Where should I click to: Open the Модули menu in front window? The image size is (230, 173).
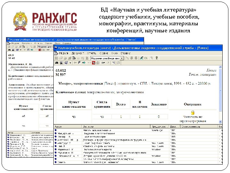(x=64, y=53)
